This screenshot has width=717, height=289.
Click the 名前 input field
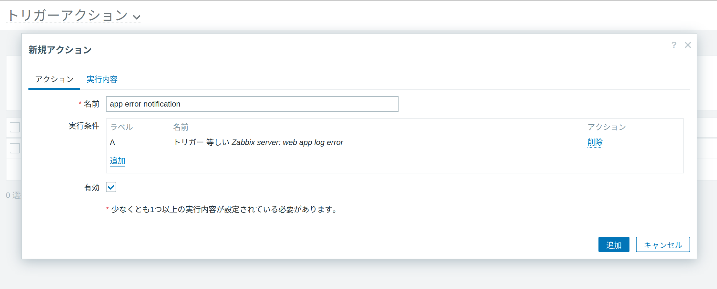click(x=252, y=104)
